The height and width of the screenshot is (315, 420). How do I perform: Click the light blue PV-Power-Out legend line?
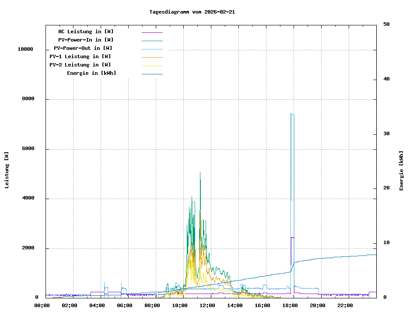[152, 49]
